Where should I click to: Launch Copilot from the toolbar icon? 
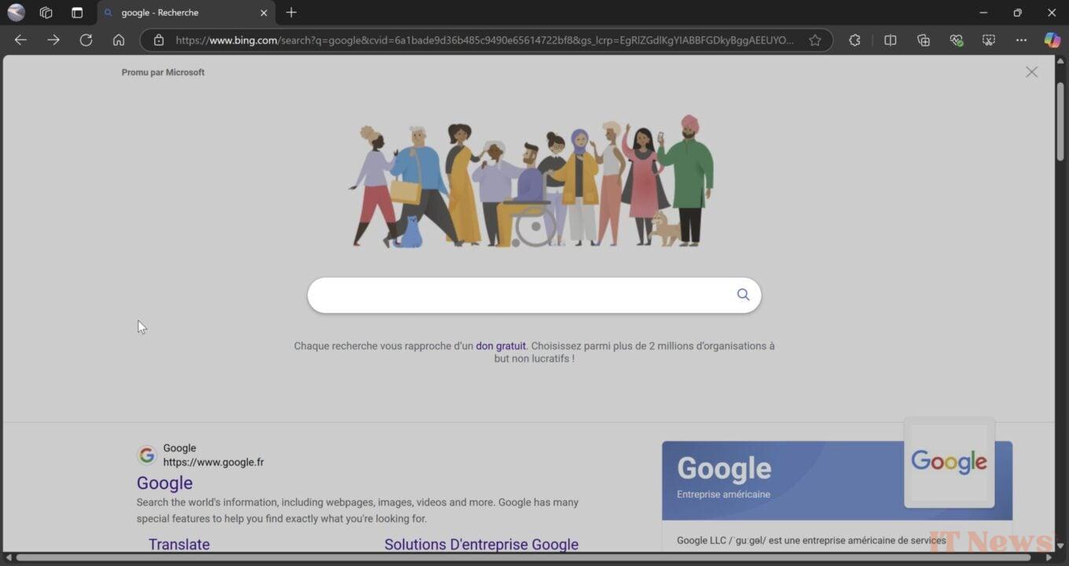[x=1052, y=40]
